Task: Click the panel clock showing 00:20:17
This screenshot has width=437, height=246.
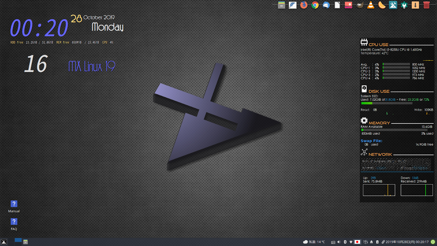Action: click(407, 242)
